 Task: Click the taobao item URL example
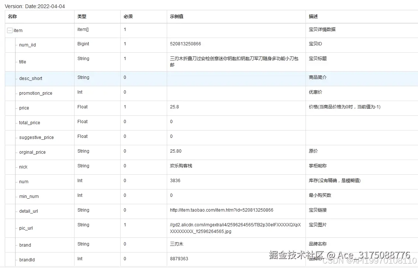click(221, 210)
